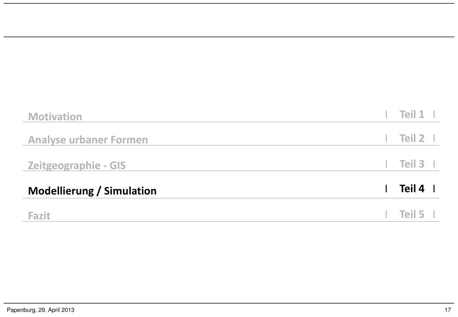Click the Motivation section title
The image size is (458, 317).
pos(55,117)
